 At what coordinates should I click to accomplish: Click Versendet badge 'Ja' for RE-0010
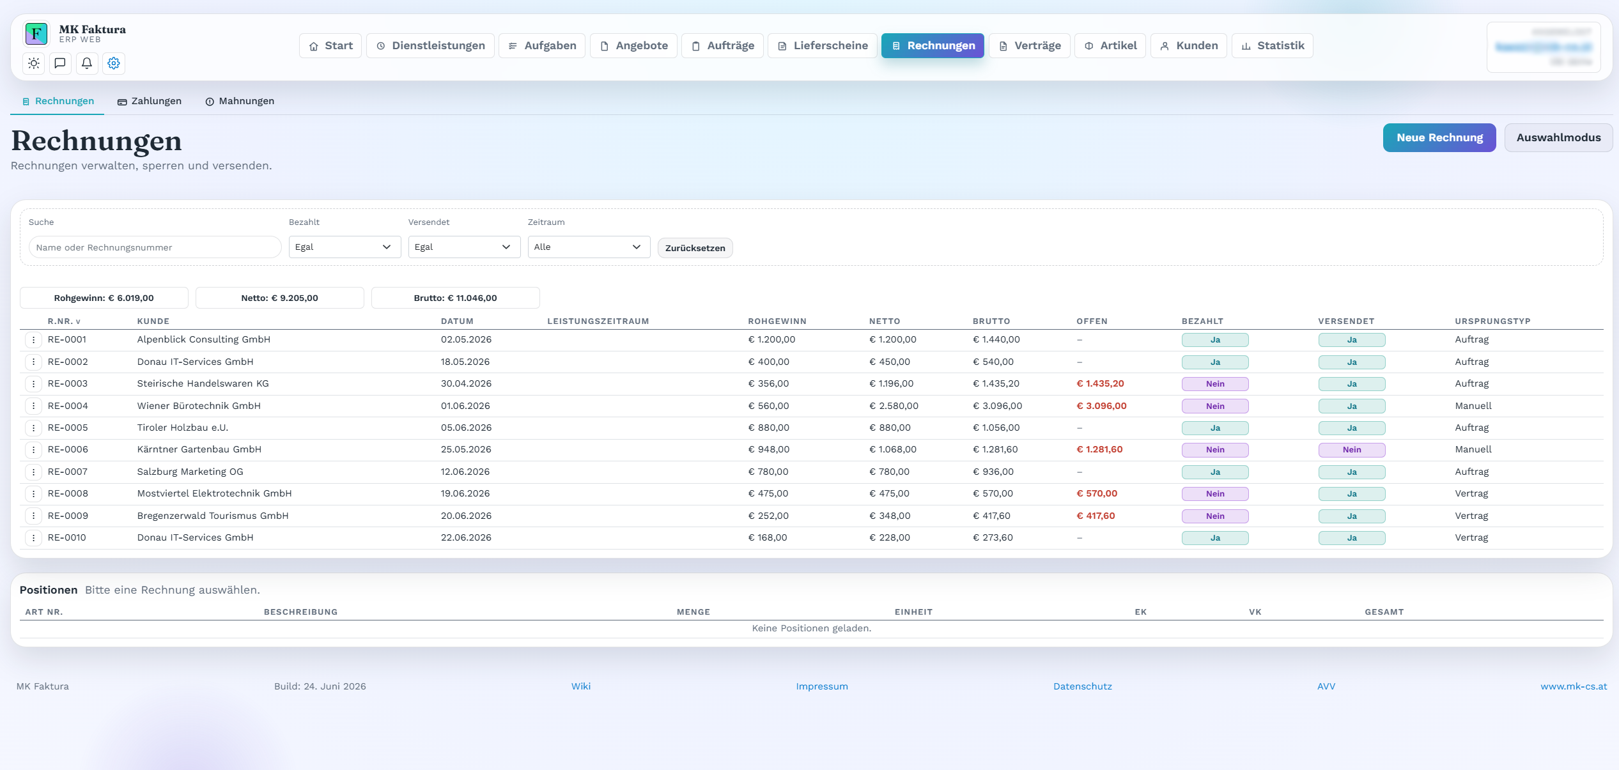(x=1352, y=538)
